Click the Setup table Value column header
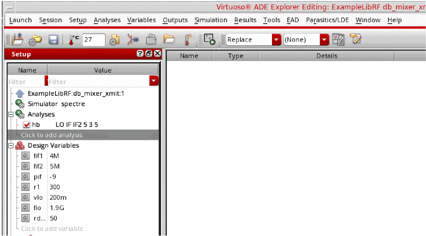This screenshot has height=236, width=426. [103, 70]
